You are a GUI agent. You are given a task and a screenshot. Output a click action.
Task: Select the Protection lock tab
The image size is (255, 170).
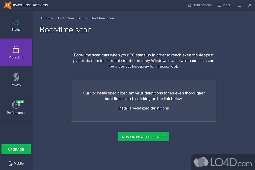pos(16,52)
